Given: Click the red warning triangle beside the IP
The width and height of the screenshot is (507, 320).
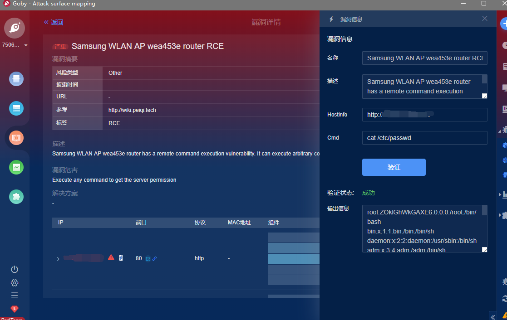Looking at the screenshot, I should (x=111, y=257).
